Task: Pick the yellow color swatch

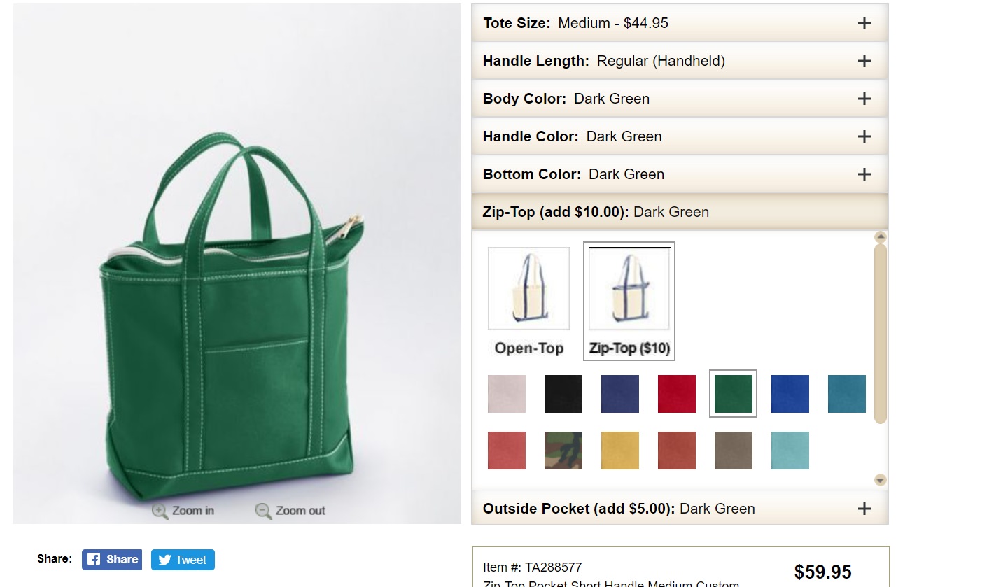Action: 620,451
